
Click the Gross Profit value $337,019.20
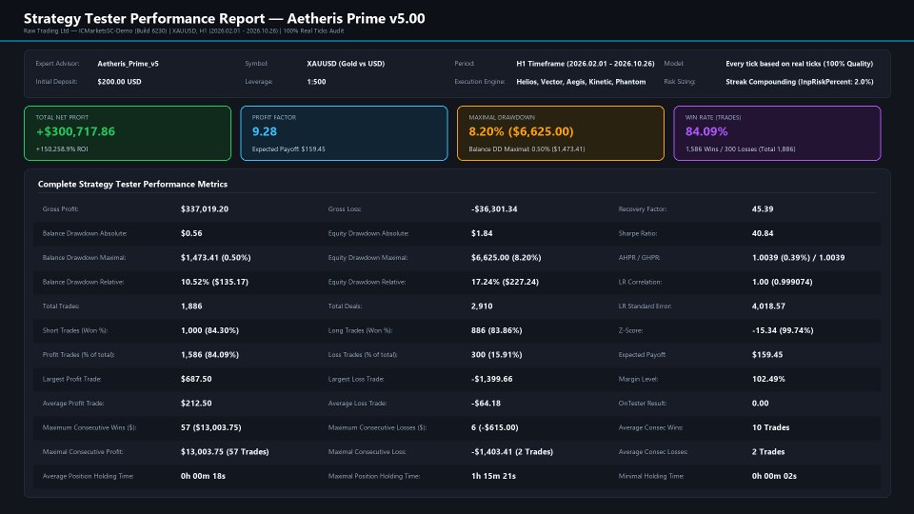point(204,208)
